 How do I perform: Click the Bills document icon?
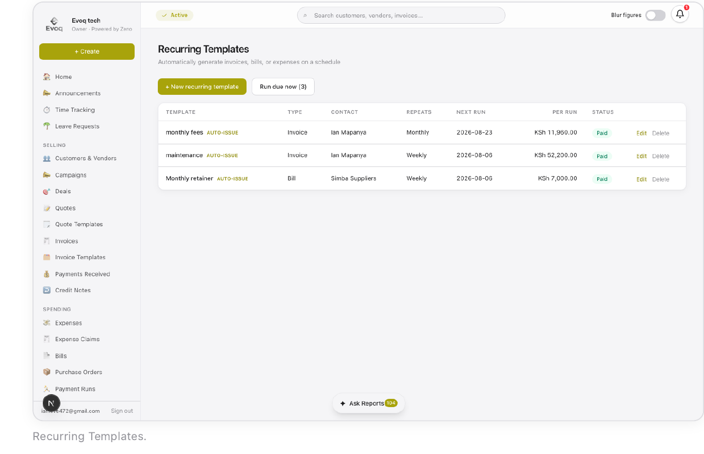click(47, 356)
